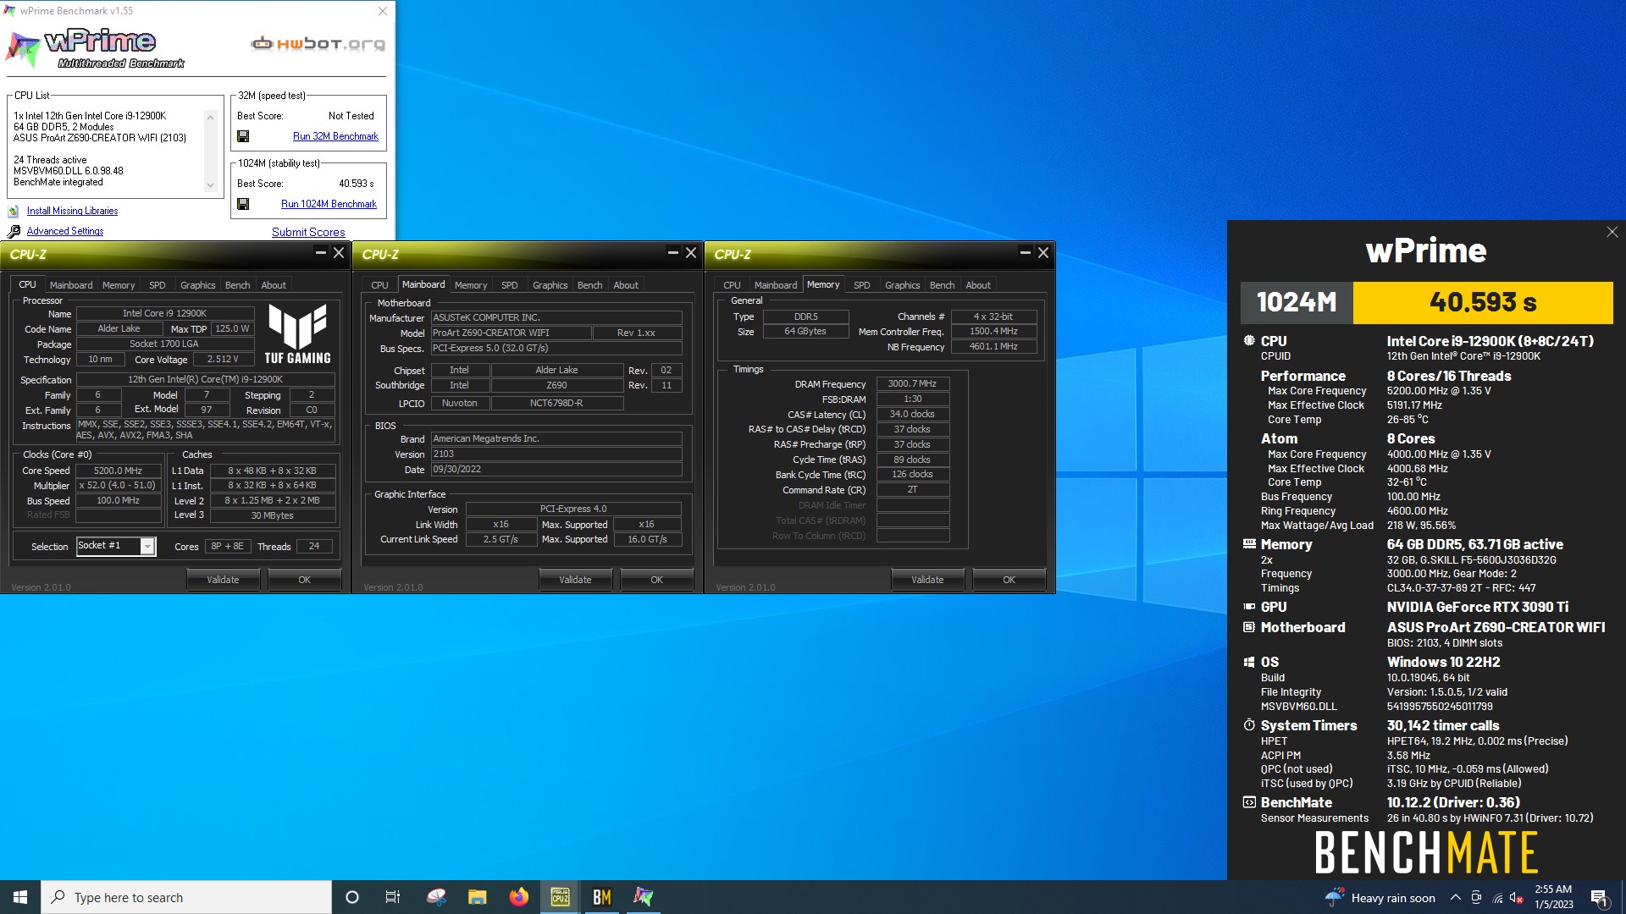This screenshot has height=914, width=1626.
Task: Click Run 32M Benchmark link
Action: [x=335, y=136]
